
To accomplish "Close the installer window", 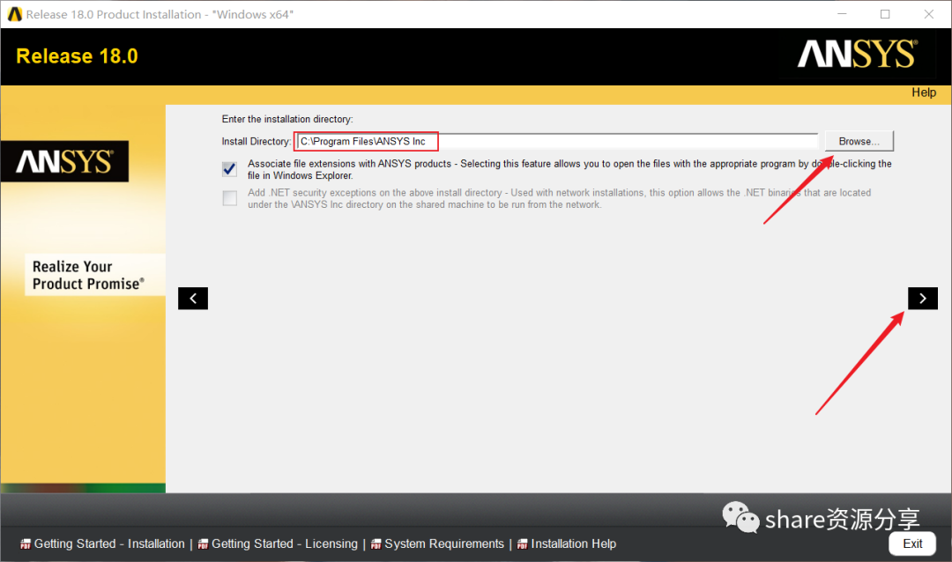I will point(929,14).
